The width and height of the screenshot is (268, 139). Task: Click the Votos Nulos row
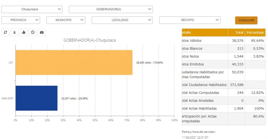224,56
